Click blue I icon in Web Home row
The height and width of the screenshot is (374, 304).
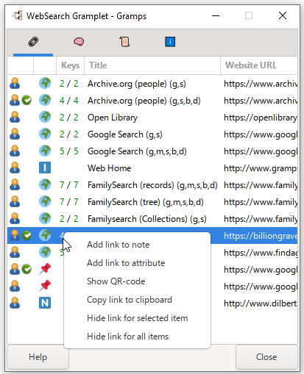[45, 168]
